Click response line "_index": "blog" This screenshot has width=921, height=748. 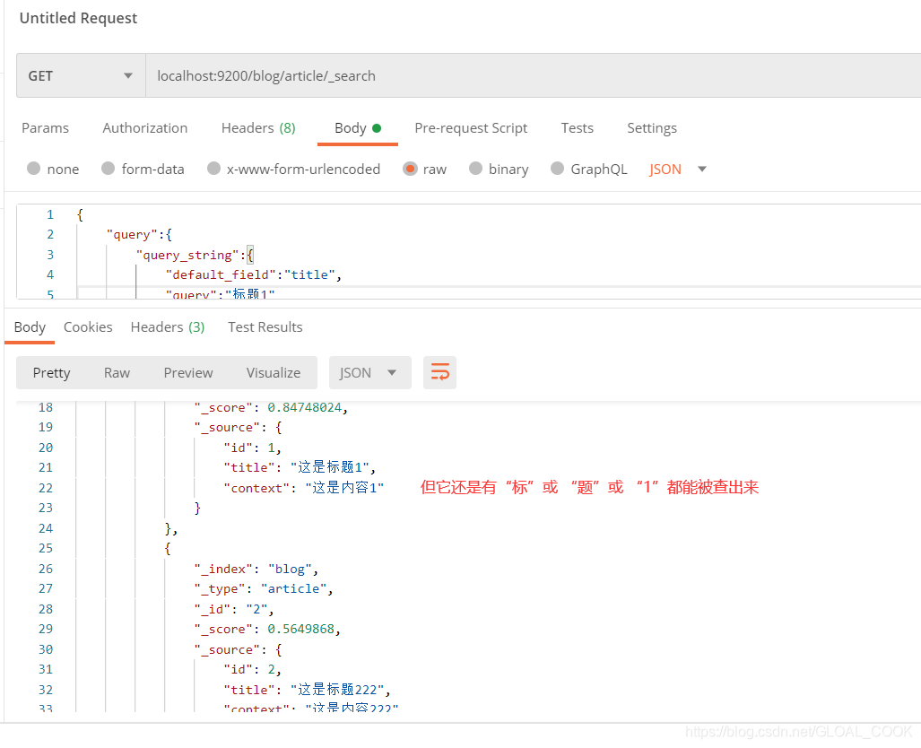coord(256,569)
